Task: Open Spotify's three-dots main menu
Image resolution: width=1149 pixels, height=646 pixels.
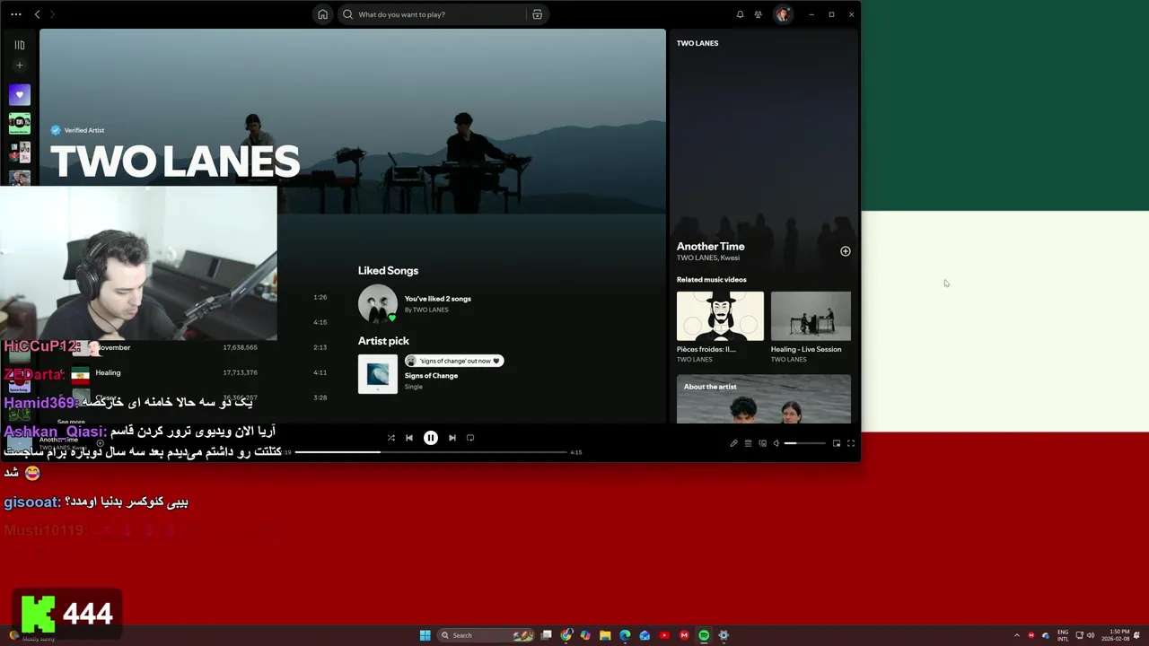Action: tap(15, 14)
